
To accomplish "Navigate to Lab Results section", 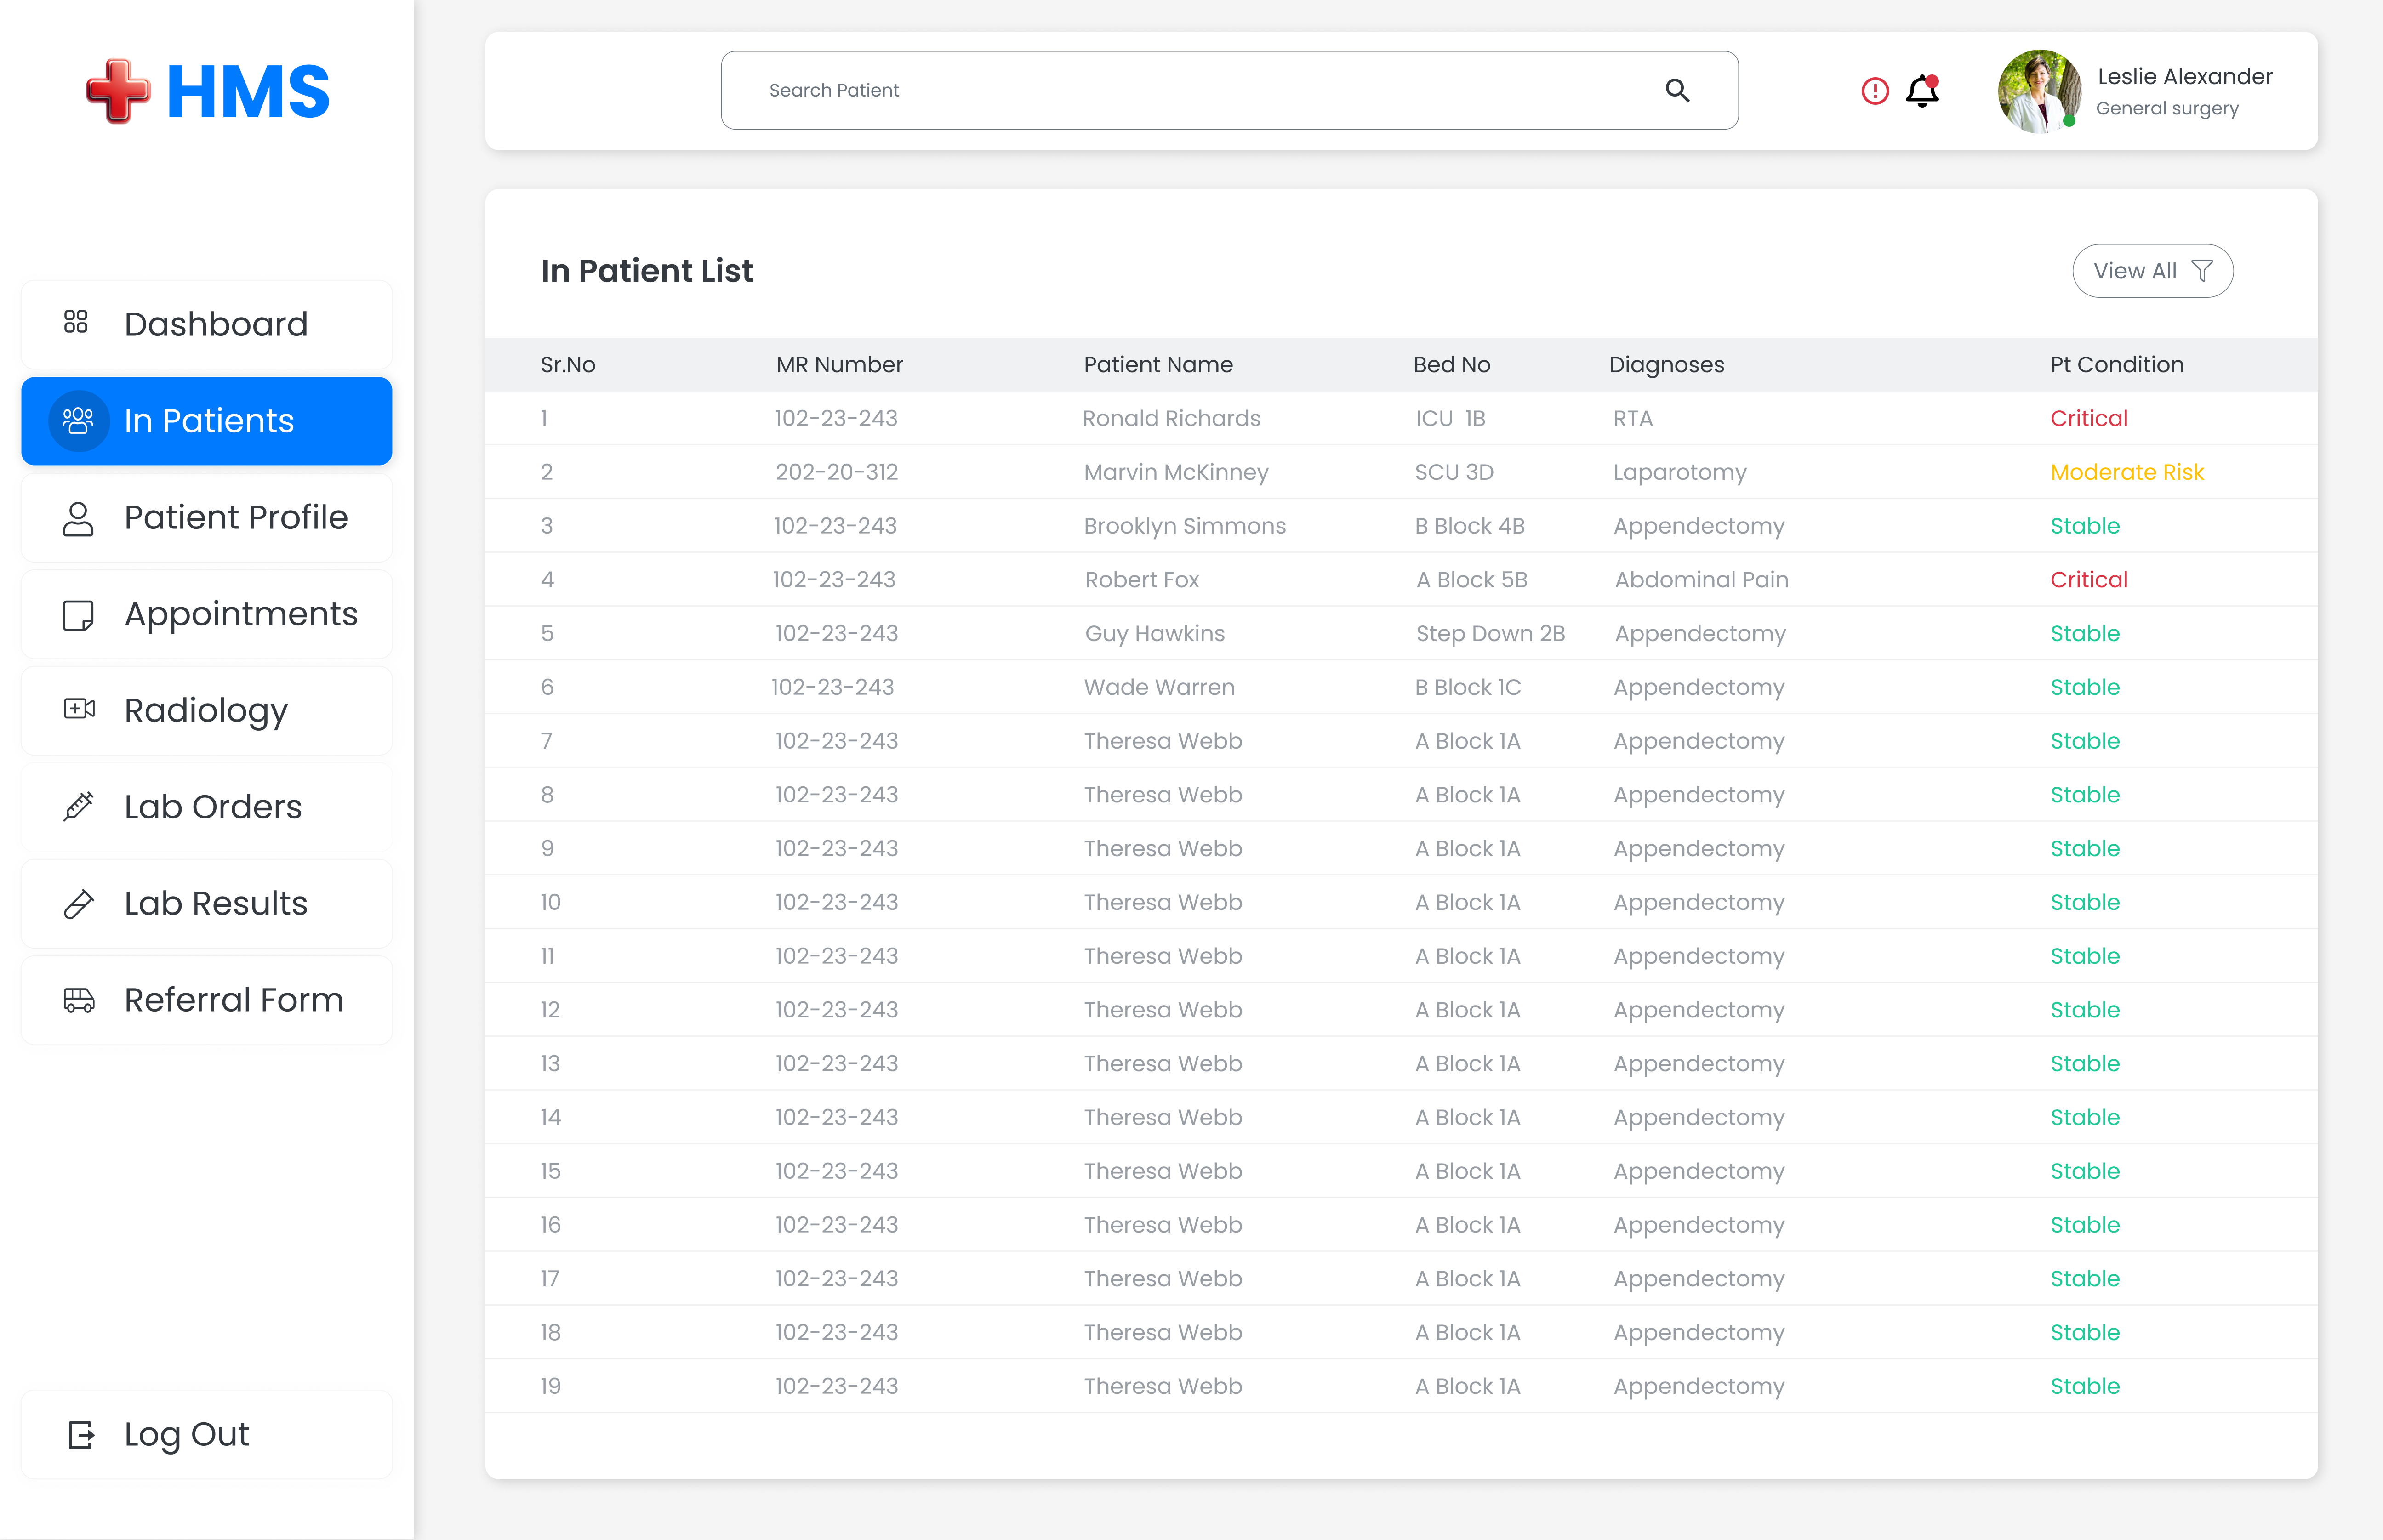I will [206, 903].
